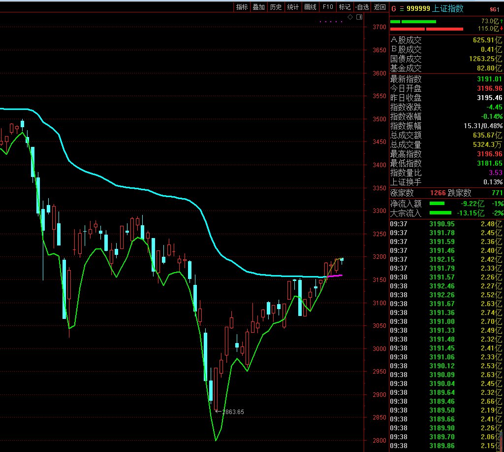Click the 返回 back button
504x452 pixels.
pyautogui.click(x=379, y=7)
